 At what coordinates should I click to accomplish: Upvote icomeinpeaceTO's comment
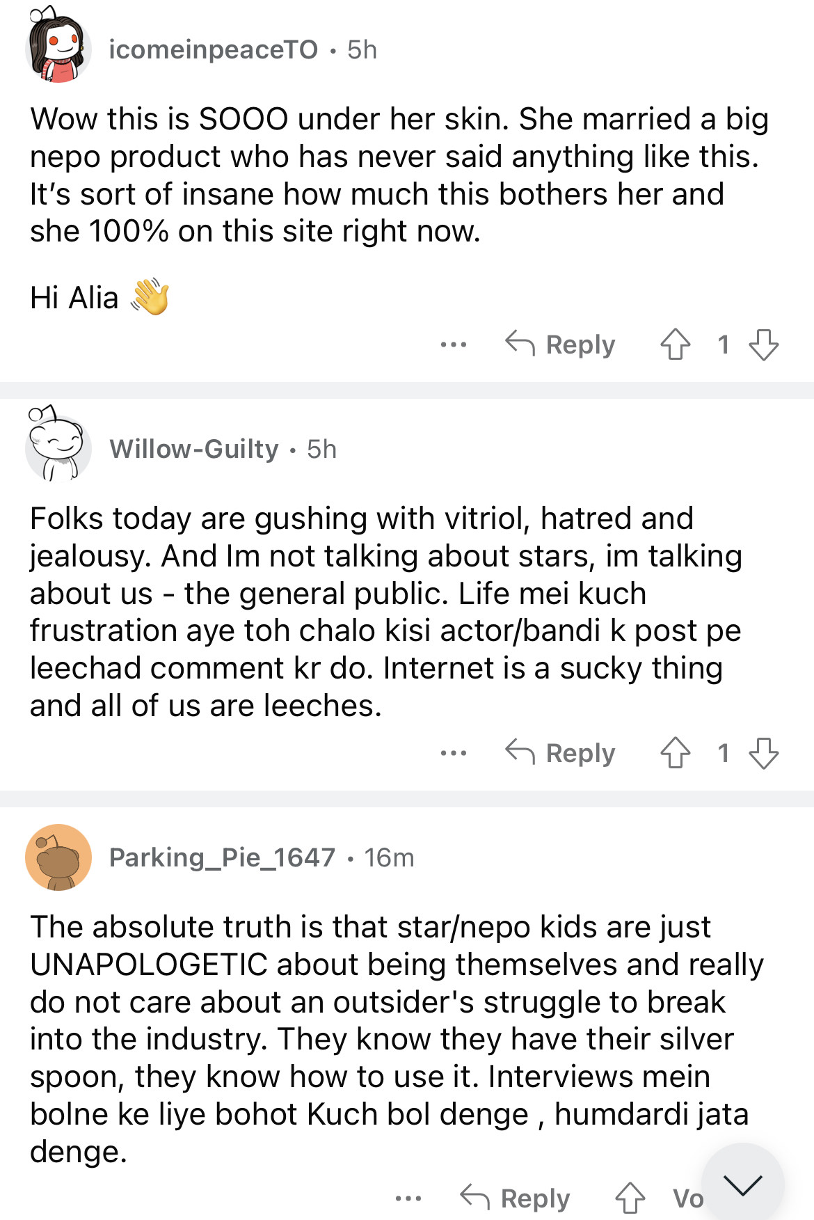coord(675,344)
